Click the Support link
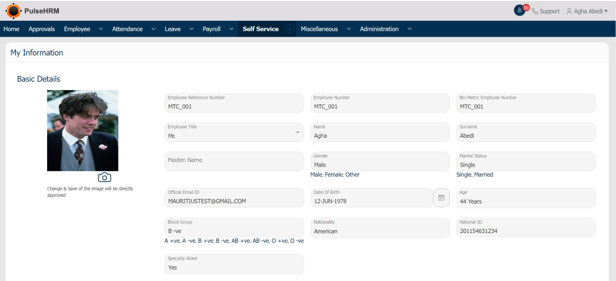Image resolution: width=616 pixels, height=281 pixels. pyautogui.click(x=550, y=11)
